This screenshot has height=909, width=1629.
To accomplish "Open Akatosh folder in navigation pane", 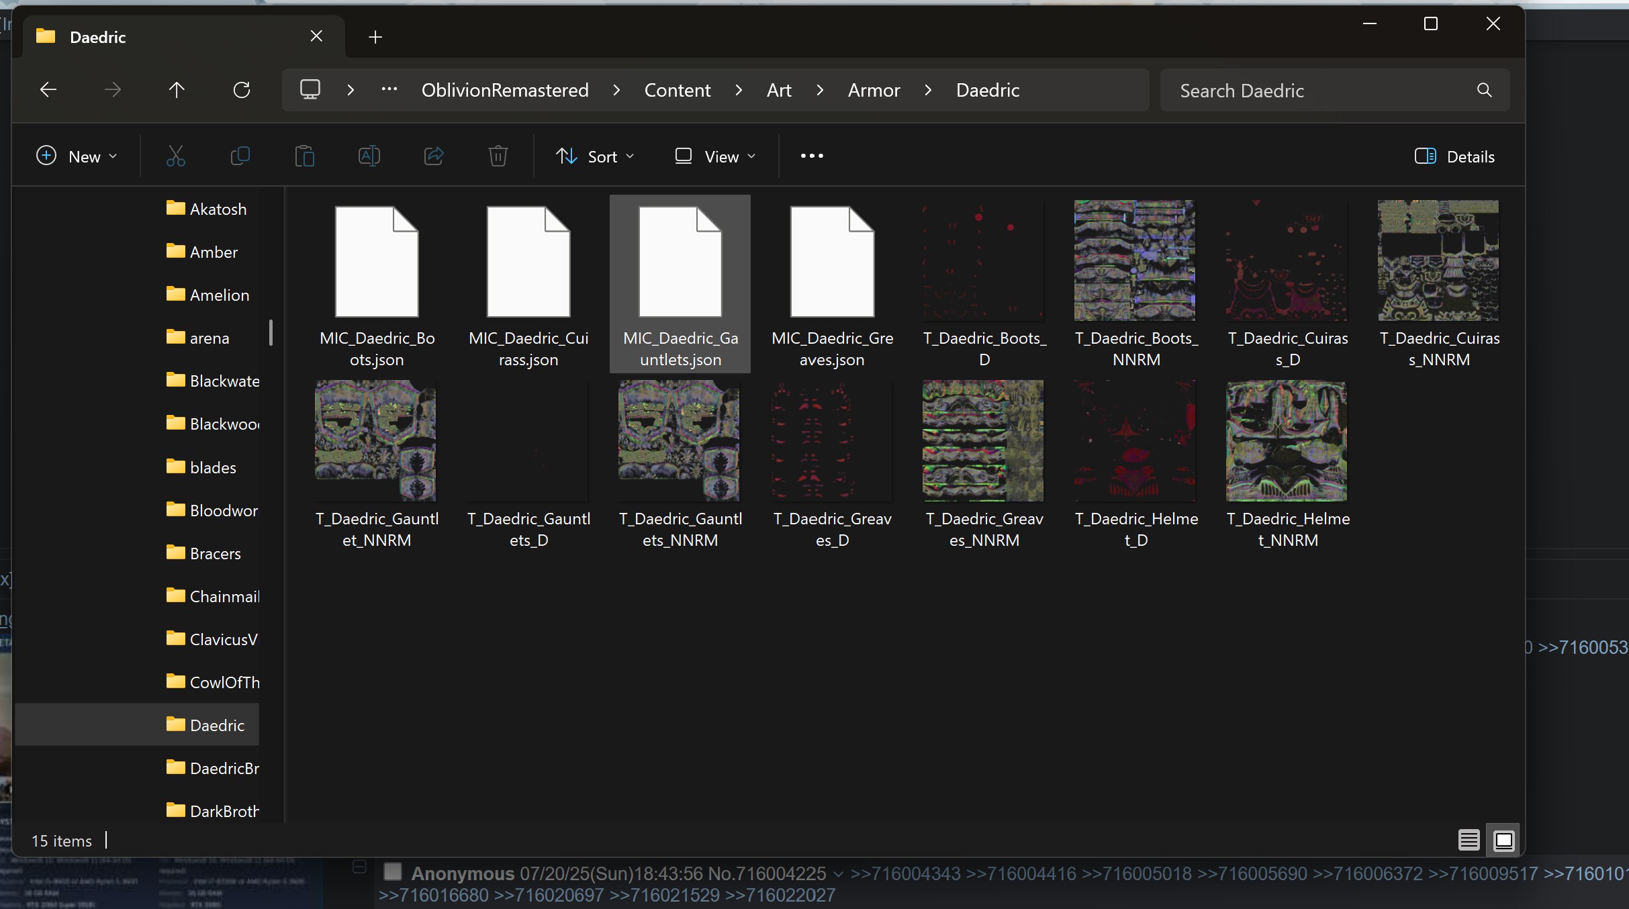I will click(x=205, y=209).
